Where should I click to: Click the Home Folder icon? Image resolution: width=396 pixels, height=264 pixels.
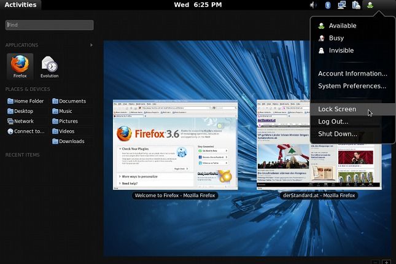10,101
